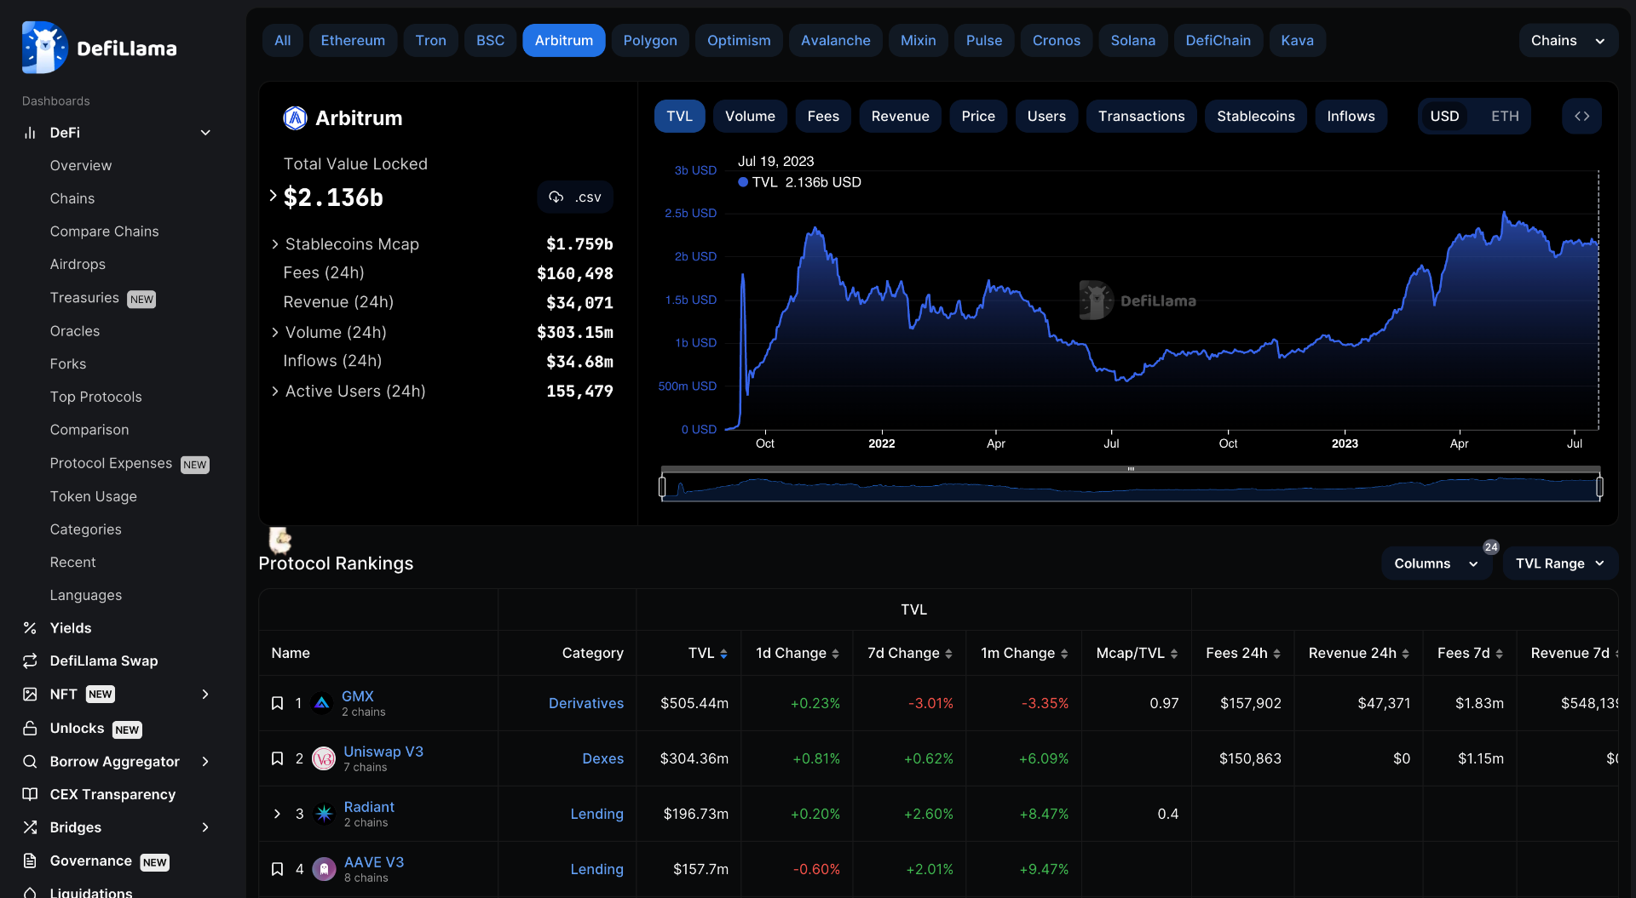The image size is (1636, 898).
Task: Click the Unlocks padlock icon
Action: pos(30,729)
